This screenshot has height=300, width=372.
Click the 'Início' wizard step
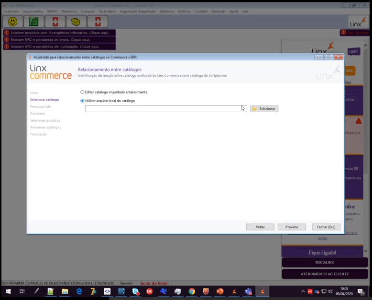click(x=34, y=92)
